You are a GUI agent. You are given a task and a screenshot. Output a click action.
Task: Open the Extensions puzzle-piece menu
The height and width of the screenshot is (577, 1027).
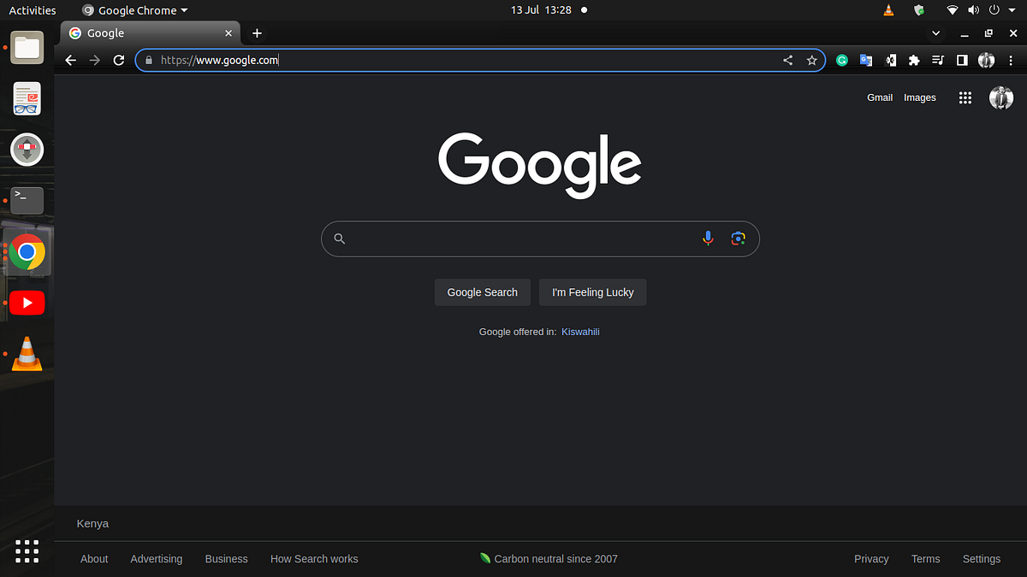point(914,60)
